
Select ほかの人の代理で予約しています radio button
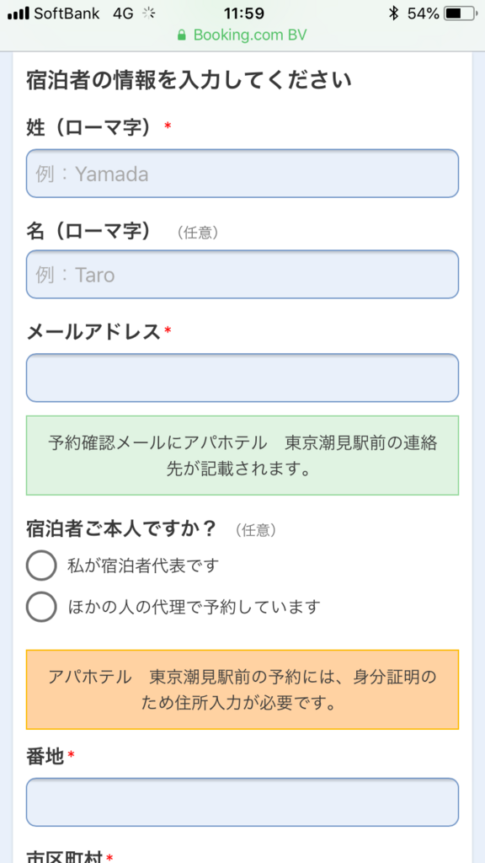pyautogui.click(x=41, y=607)
